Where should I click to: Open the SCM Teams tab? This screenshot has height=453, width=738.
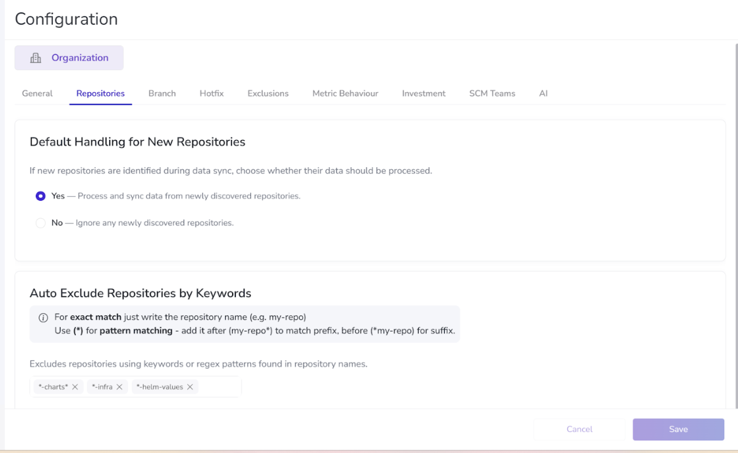tap(492, 93)
